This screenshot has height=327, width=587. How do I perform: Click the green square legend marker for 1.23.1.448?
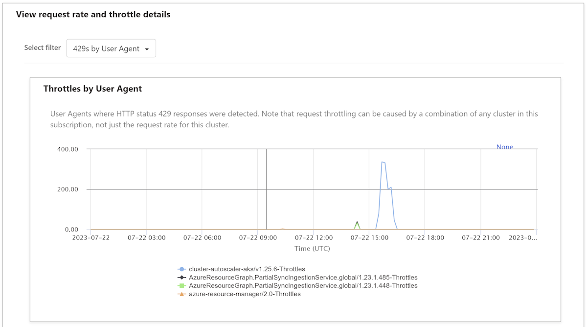[181, 285]
